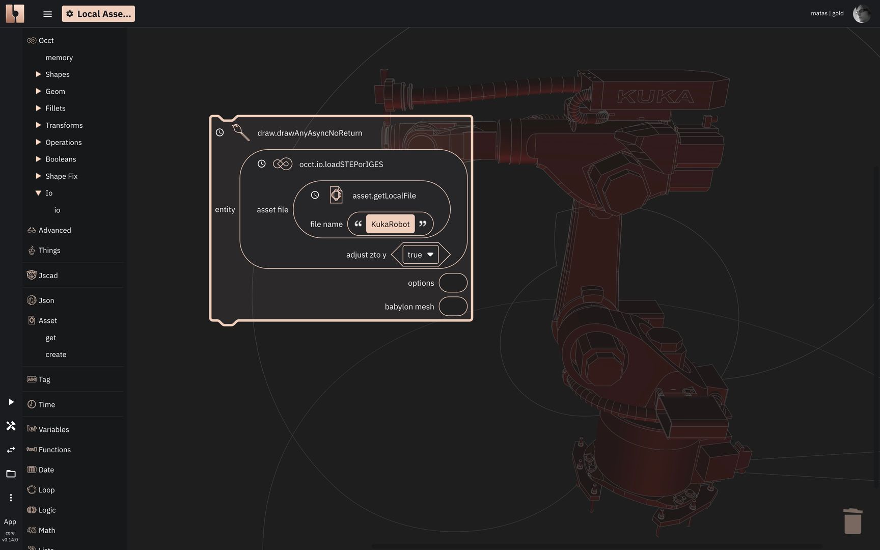Expand the Geom category

click(x=38, y=91)
